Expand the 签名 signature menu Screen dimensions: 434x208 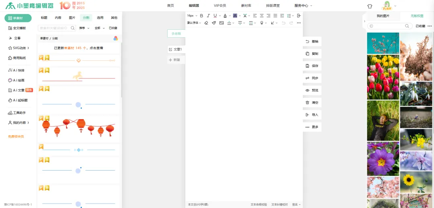[297, 205]
